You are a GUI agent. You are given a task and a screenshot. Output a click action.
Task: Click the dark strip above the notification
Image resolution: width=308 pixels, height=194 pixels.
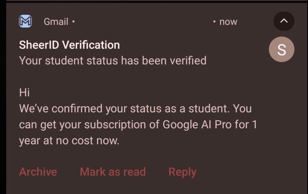click(x=154, y=1)
